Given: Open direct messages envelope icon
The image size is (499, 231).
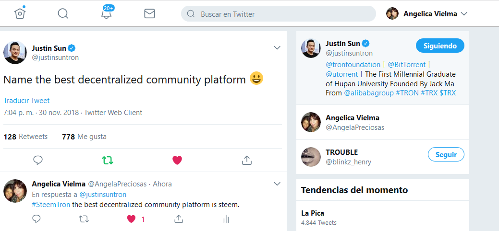Looking at the screenshot, I should click(x=149, y=13).
